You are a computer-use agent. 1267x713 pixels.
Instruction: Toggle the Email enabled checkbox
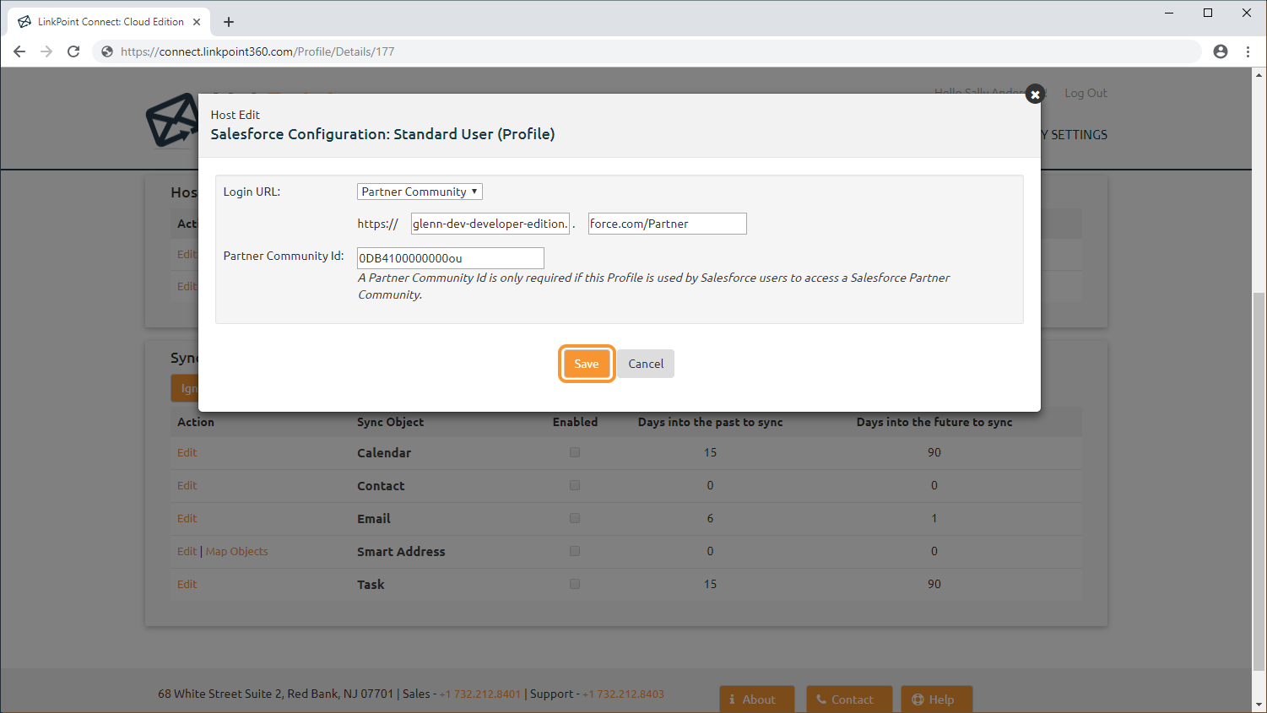click(575, 518)
